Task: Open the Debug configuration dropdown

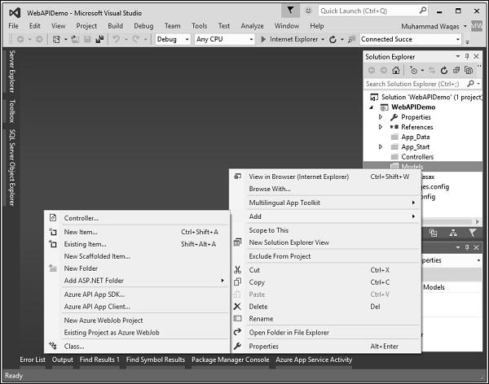Action: 173,39
